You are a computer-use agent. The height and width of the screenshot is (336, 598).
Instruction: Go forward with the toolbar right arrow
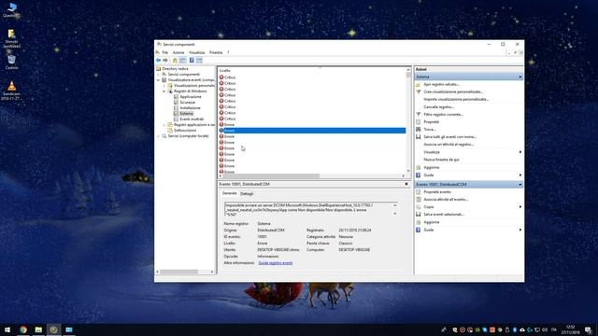(x=165, y=60)
